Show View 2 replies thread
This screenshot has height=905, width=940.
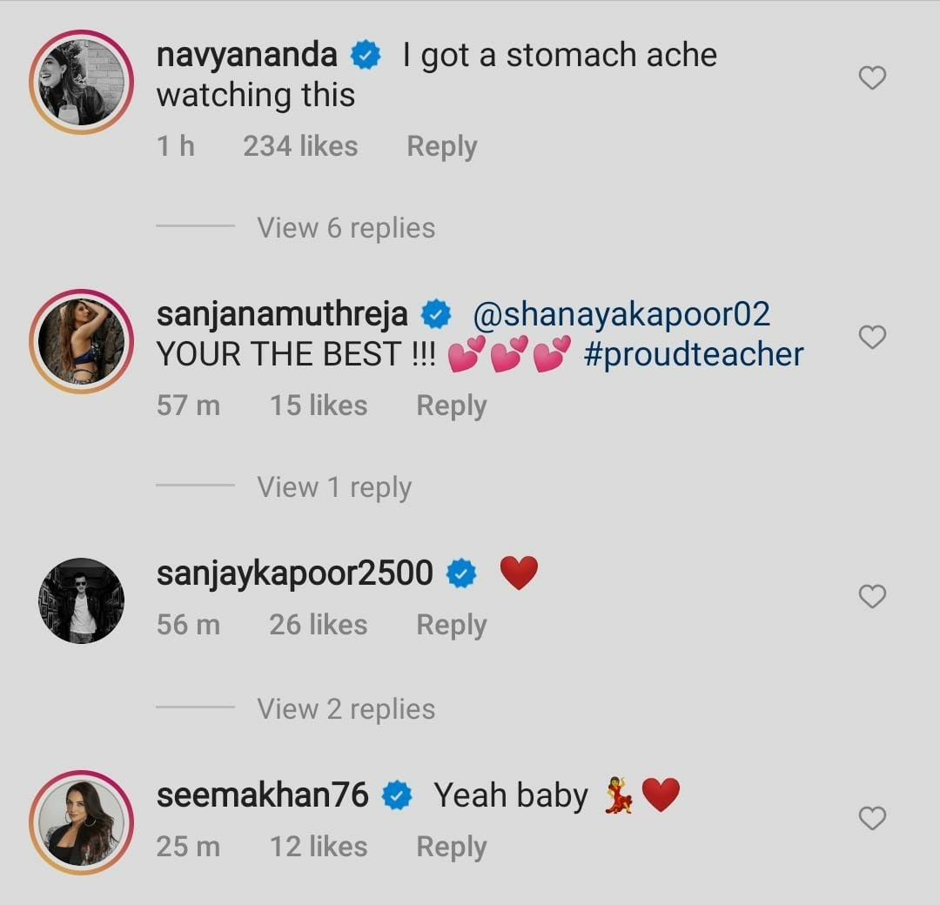point(346,709)
